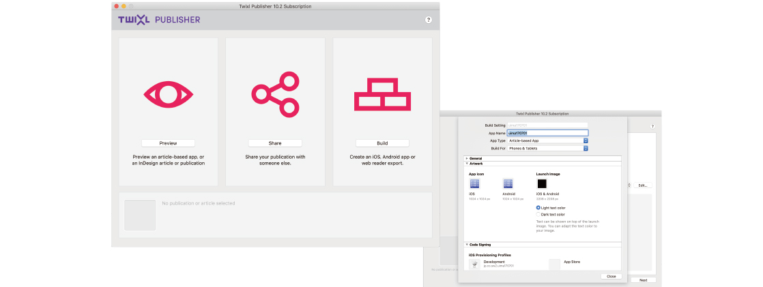Open help via the question mark in main window
Image resolution: width=763 pixels, height=287 pixels.
(x=428, y=20)
